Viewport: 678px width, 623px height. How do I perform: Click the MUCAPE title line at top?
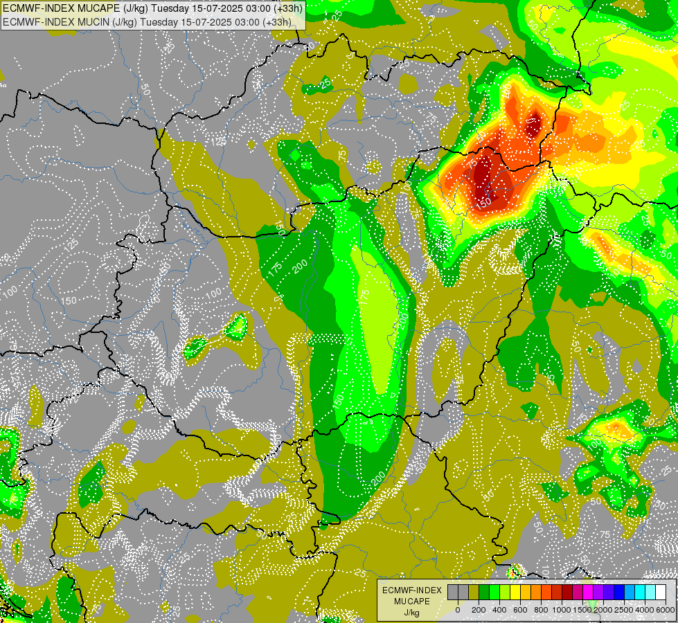point(152,8)
